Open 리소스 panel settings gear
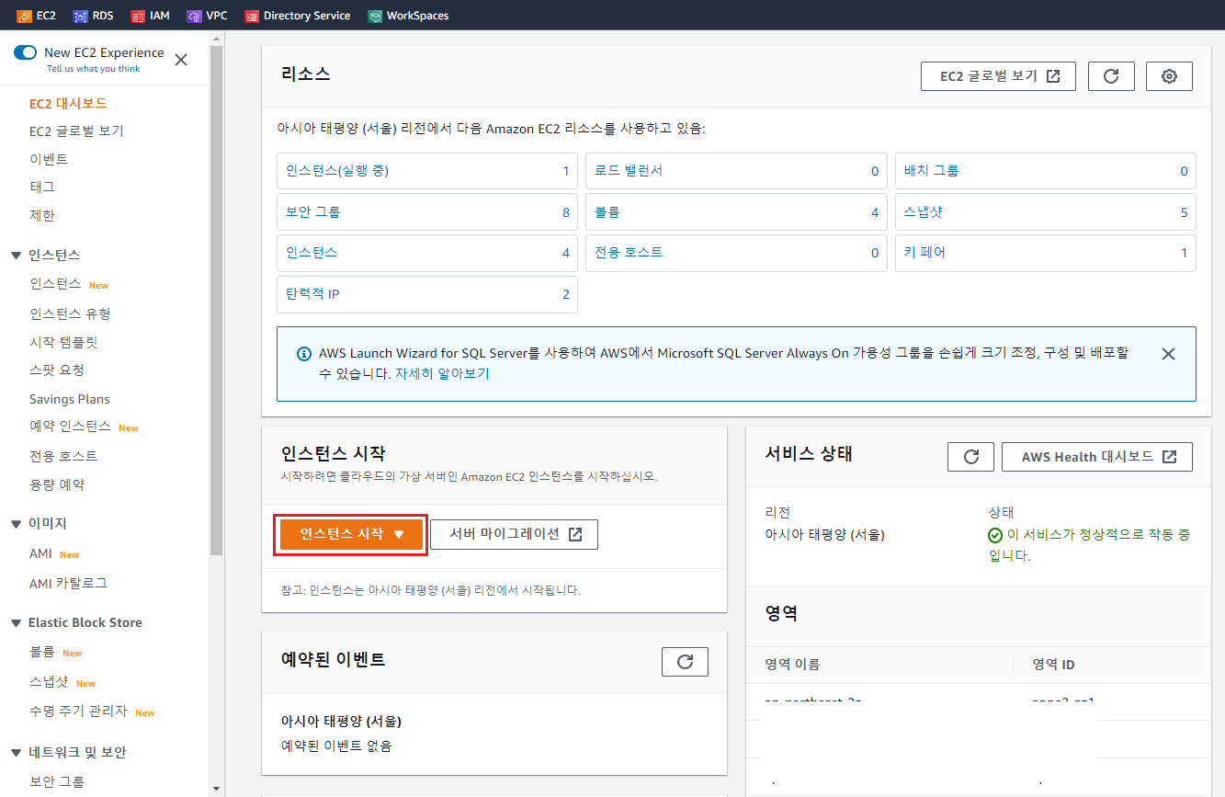 point(1169,76)
